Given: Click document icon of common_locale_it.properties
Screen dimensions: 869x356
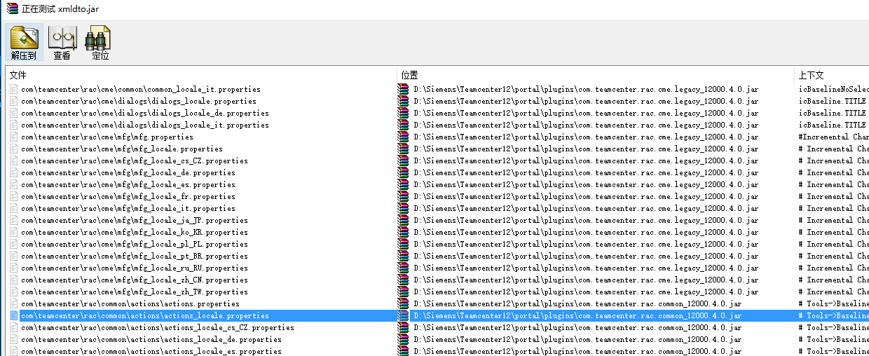Looking at the screenshot, I should [13, 89].
